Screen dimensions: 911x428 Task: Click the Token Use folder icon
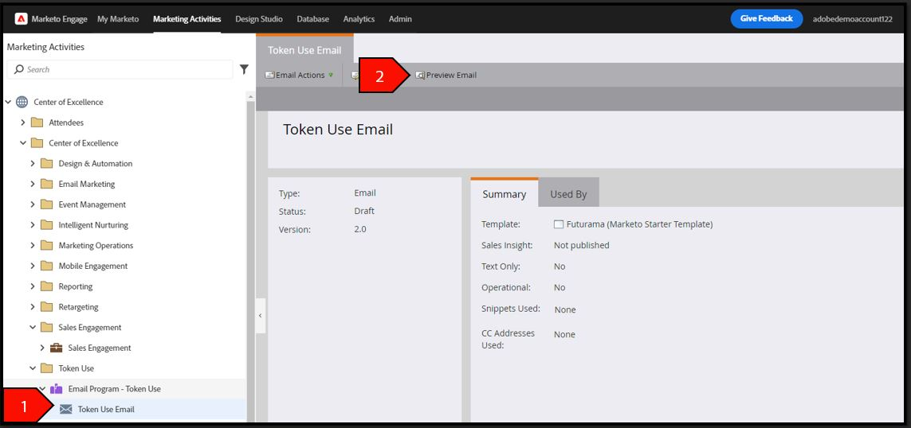tap(46, 368)
